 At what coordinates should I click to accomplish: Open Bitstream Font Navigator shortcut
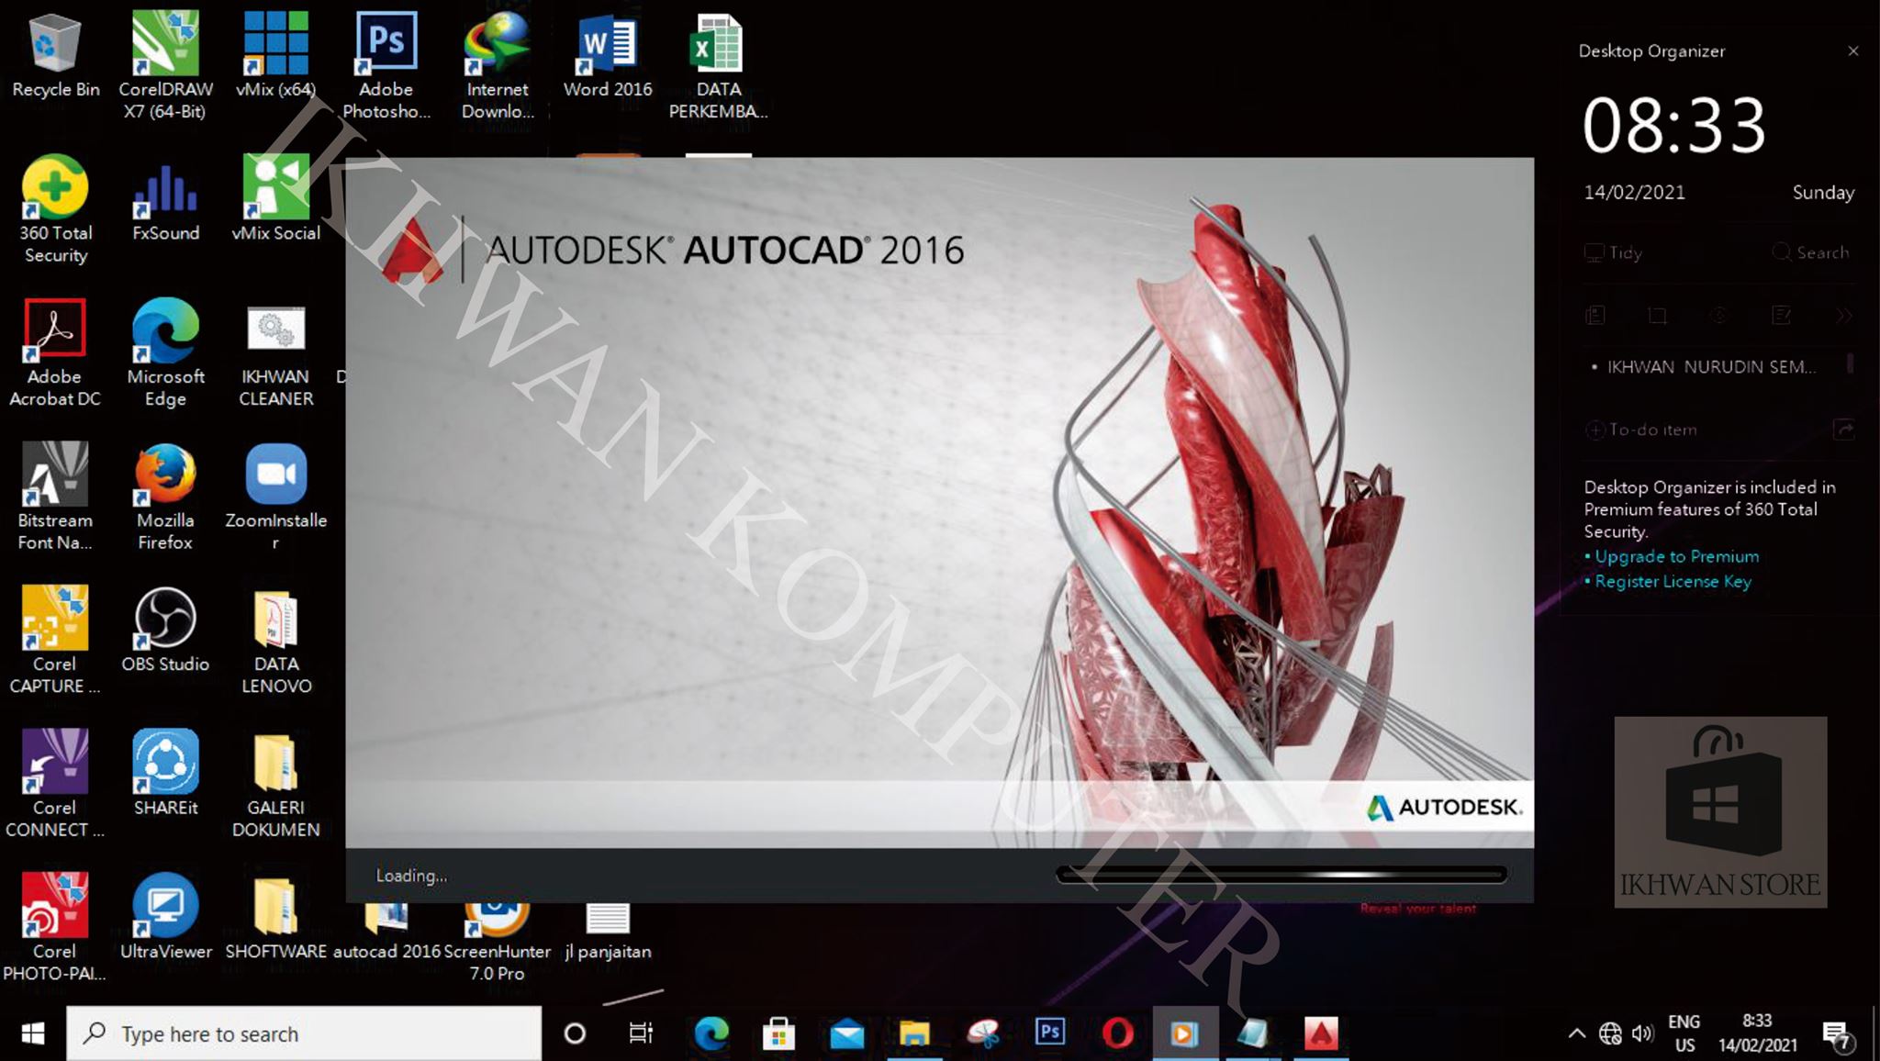point(55,497)
